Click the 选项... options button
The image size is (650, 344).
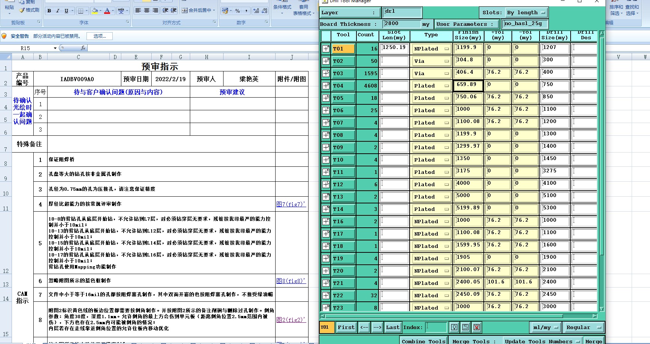coord(100,36)
